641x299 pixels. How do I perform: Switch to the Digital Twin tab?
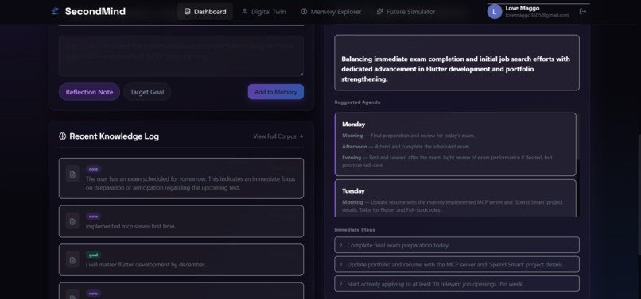click(x=264, y=11)
